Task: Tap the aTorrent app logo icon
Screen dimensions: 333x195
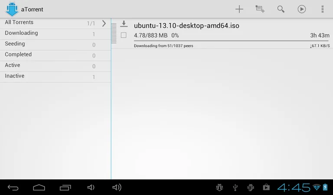Action: (12, 10)
